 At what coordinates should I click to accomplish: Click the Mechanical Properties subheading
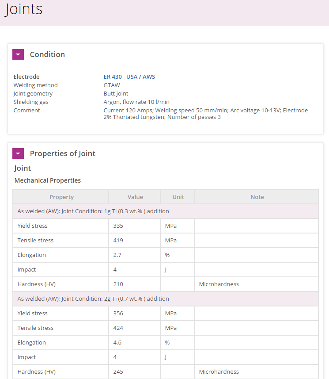[48, 180]
